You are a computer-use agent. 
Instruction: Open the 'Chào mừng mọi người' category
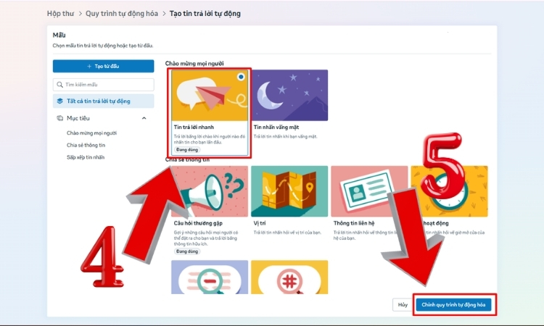pyautogui.click(x=91, y=133)
